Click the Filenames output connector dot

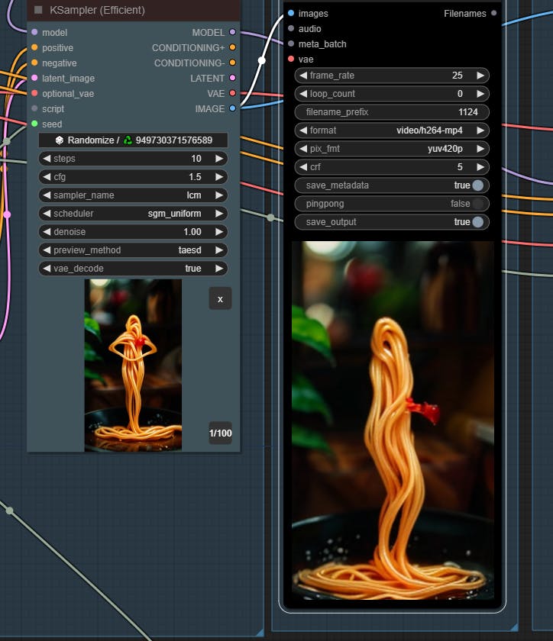point(494,13)
